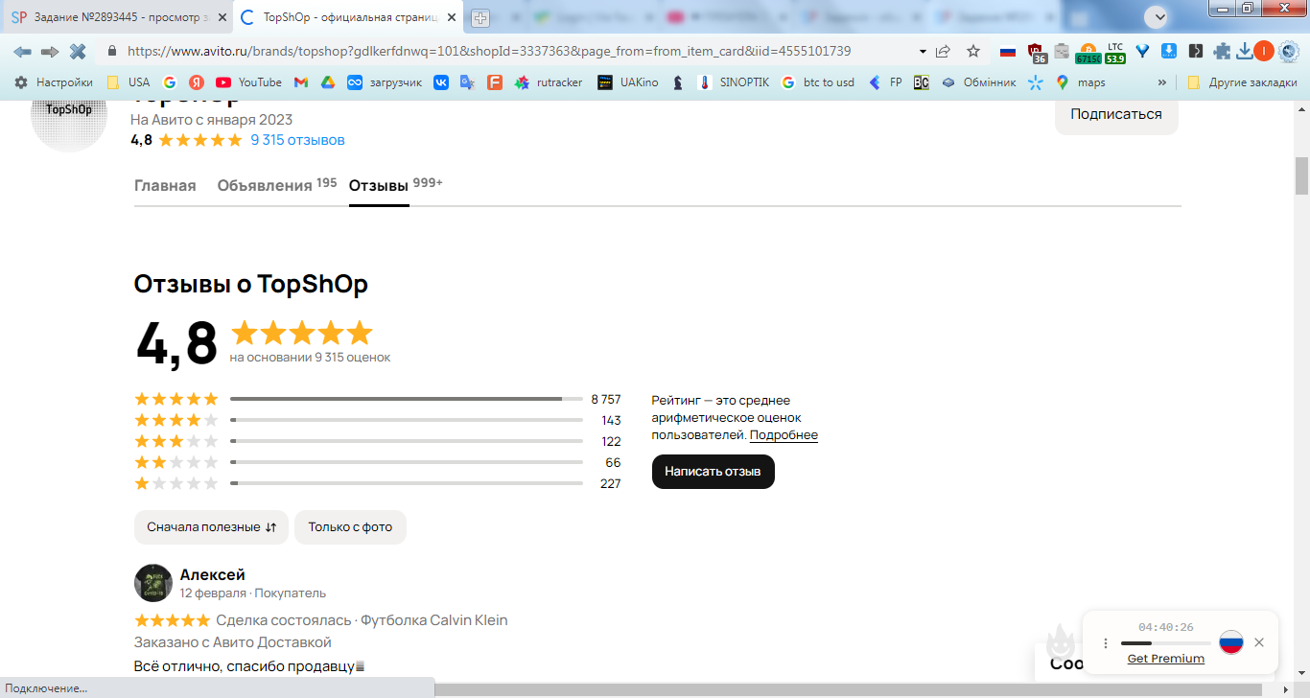View site info via the padlock icon
The height and width of the screenshot is (698, 1310).
pyautogui.click(x=112, y=52)
